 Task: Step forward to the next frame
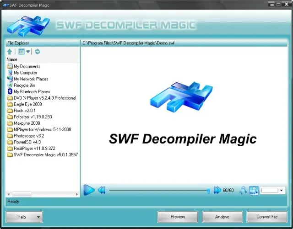[x=217, y=190]
